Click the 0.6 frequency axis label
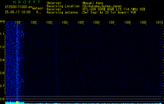This screenshot has width=164, height=104. click(x=2, y=99)
